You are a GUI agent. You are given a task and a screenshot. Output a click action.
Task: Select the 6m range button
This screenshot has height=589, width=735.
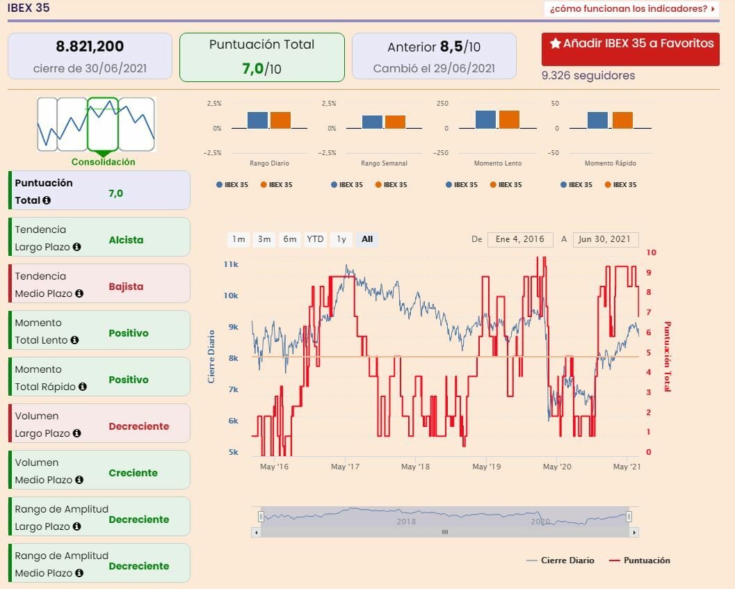coord(290,239)
